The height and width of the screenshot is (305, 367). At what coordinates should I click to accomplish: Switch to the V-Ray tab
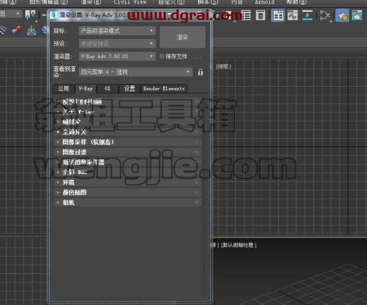pyautogui.click(x=85, y=89)
